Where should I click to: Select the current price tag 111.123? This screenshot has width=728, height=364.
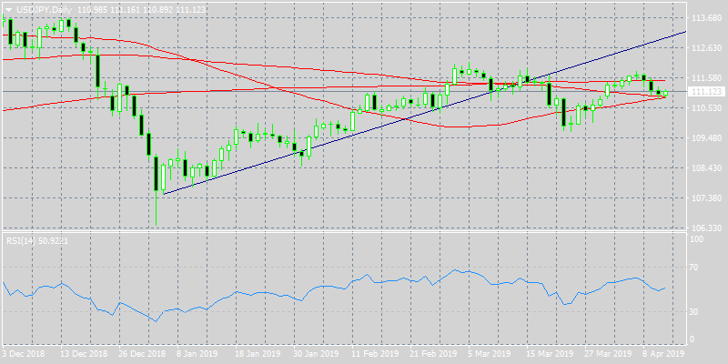706,92
